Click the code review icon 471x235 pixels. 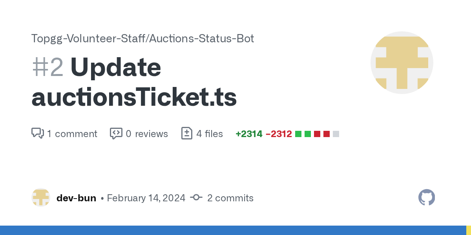116,133
